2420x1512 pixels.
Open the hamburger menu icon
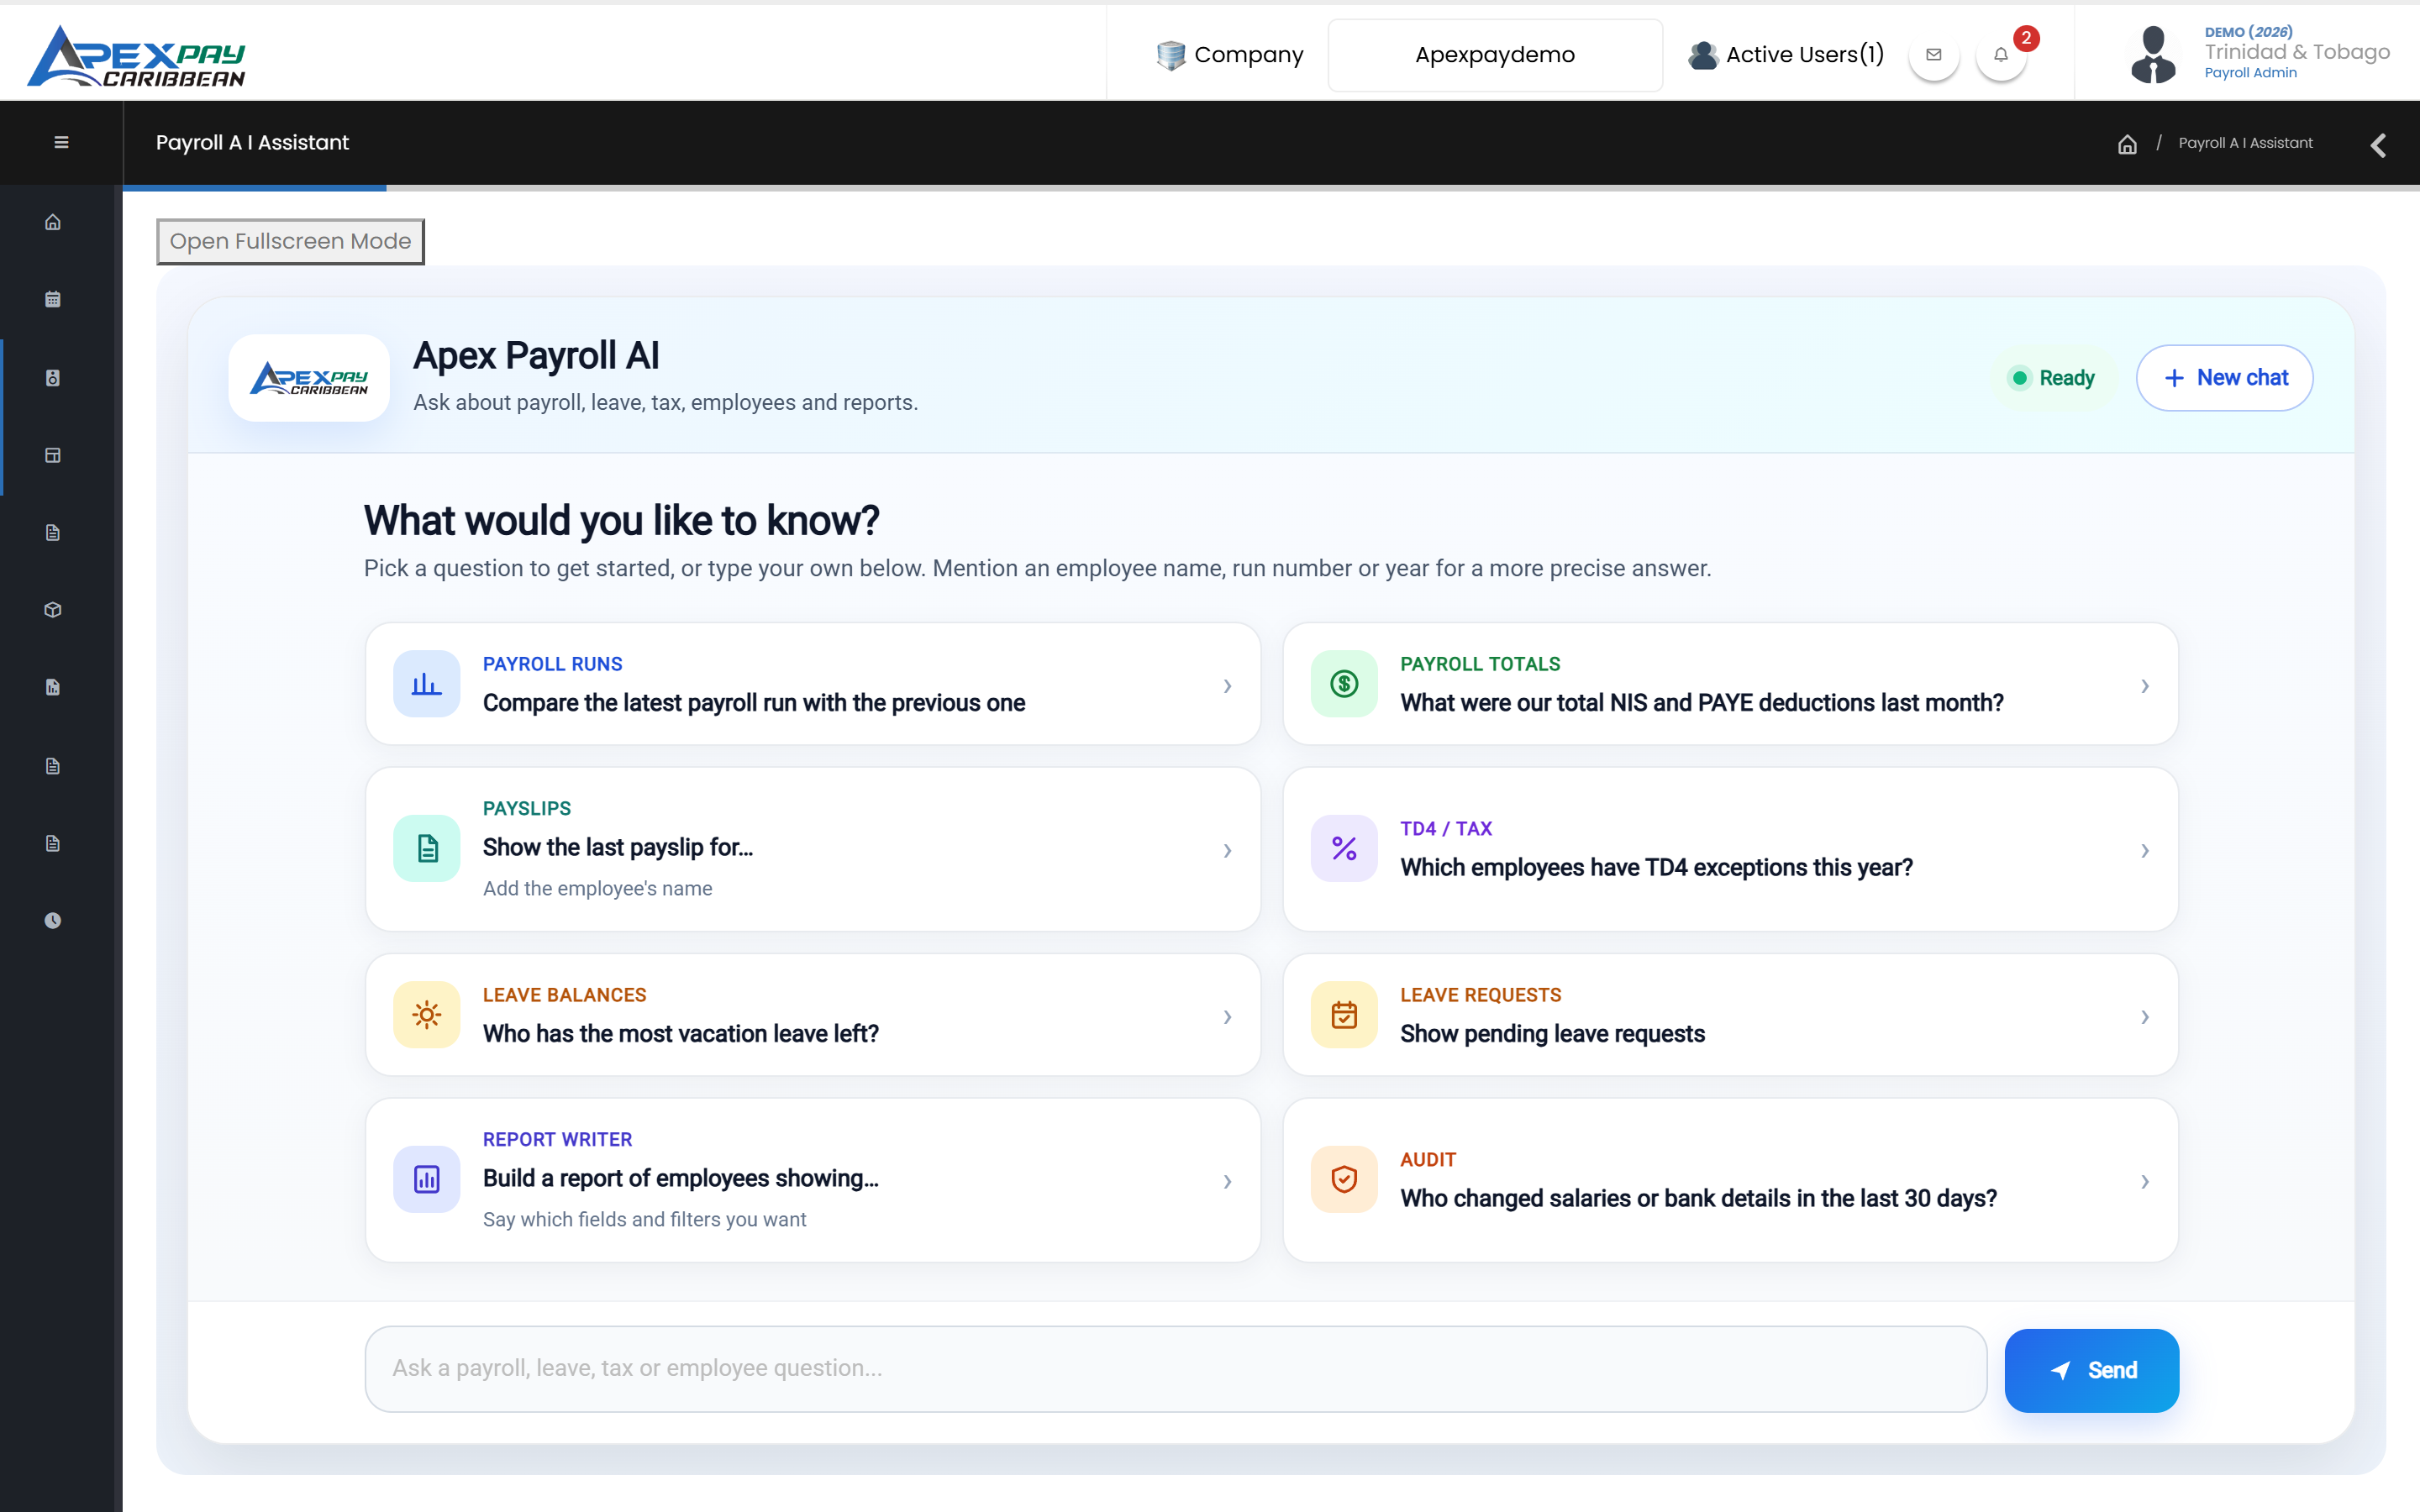(61, 142)
